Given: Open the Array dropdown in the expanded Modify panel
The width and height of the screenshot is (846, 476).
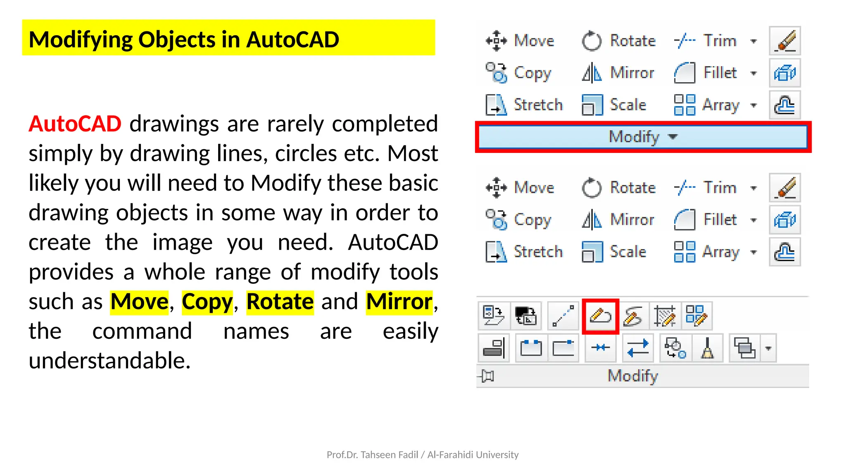Looking at the screenshot, I should [x=753, y=252].
